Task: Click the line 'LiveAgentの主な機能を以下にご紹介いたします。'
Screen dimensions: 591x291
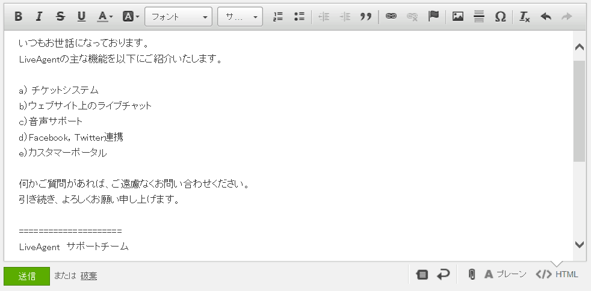Action: pyautogui.click(x=121, y=59)
